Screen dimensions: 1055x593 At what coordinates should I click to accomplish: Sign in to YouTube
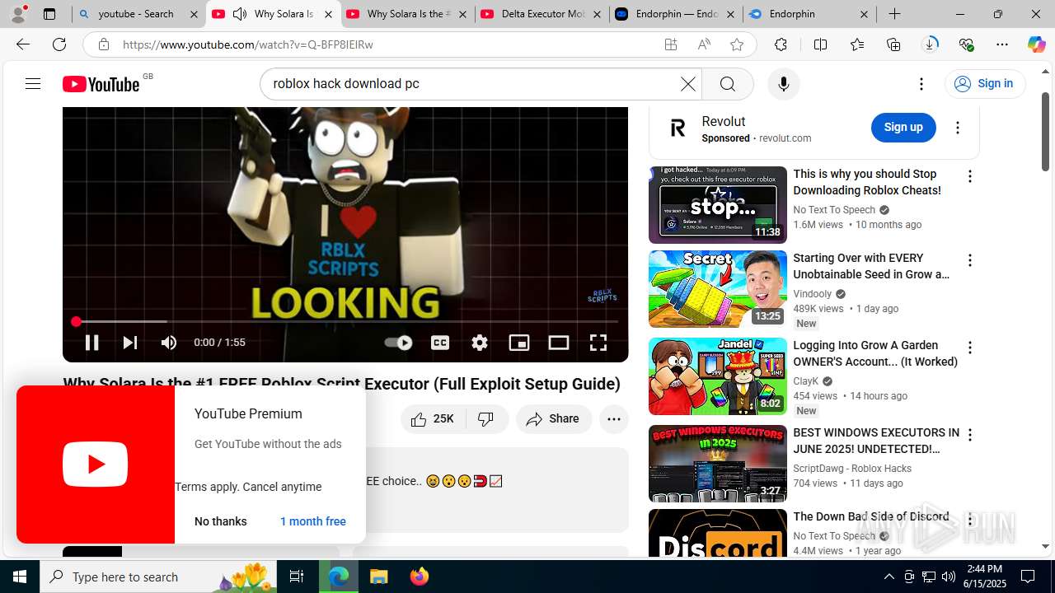(985, 83)
